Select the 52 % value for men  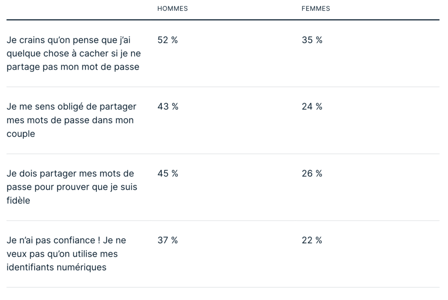pyautogui.click(x=168, y=40)
